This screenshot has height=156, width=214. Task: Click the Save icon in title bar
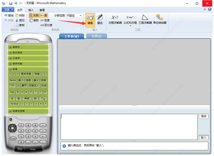pos(11,3)
